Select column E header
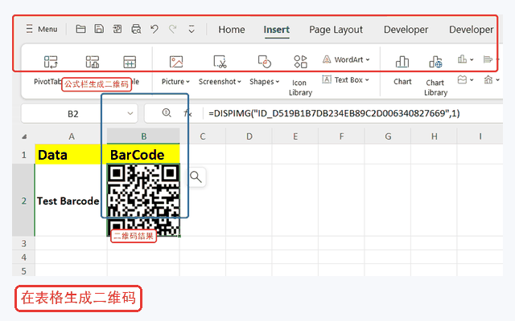Viewport: 515px width, 321px height. click(x=295, y=136)
